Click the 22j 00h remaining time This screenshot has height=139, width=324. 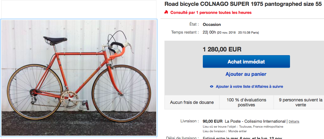tap(209, 32)
